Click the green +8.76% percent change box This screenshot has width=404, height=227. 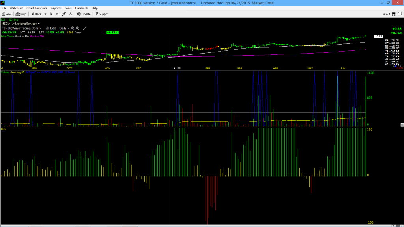112,32
